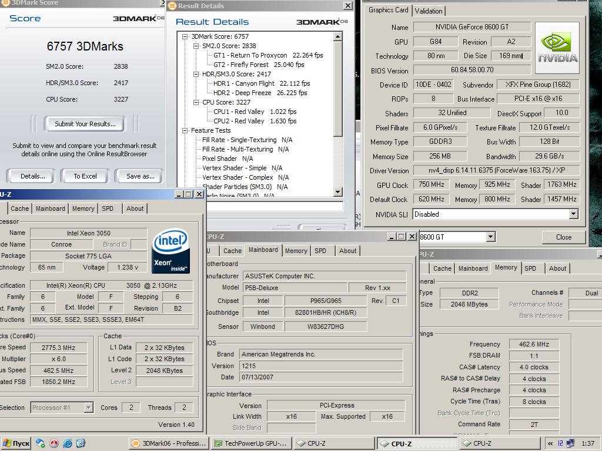Click GPU Clock 750 MHz field

point(431,184)
